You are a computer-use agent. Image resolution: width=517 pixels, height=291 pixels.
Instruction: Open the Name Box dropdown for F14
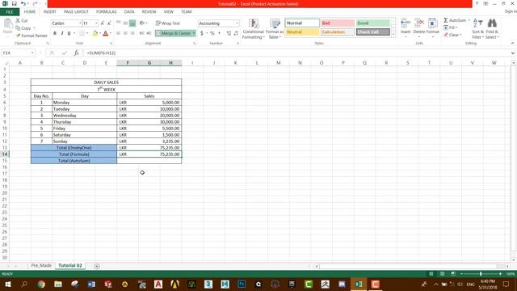[x=32, y=53]
